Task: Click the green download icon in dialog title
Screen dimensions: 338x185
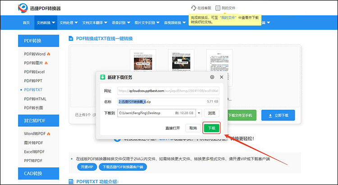Action: tap(103, 77)
